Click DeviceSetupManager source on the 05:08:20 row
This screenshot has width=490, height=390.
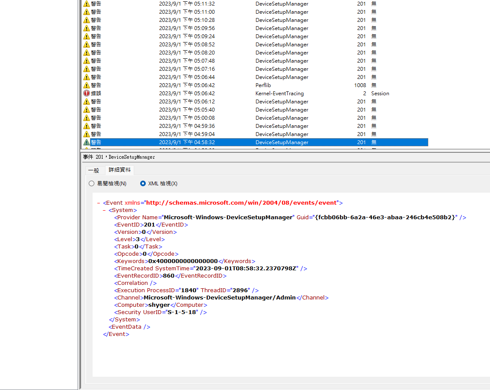[x=282, y=53]
